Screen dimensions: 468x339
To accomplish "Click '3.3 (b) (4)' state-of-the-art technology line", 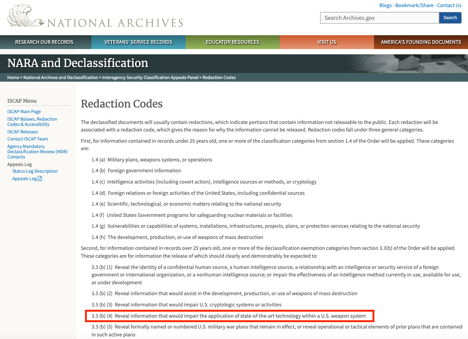I will (229, 316).
